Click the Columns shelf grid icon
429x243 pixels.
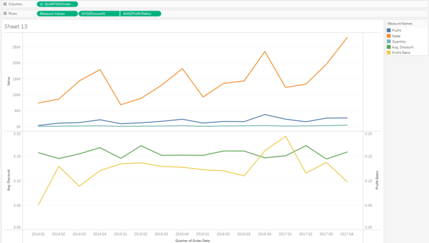[x=5, y=4]
